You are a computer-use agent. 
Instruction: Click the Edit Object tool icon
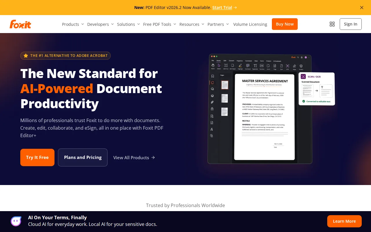[x=233, y=66]
